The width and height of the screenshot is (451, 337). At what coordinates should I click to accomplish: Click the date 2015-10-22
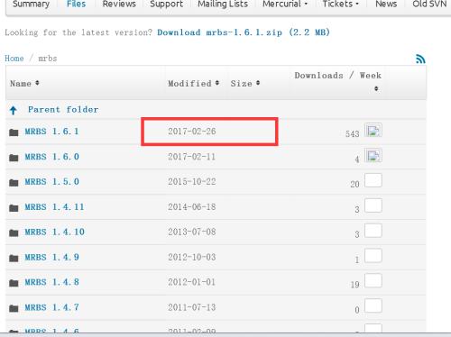click(x=192, y=181)
